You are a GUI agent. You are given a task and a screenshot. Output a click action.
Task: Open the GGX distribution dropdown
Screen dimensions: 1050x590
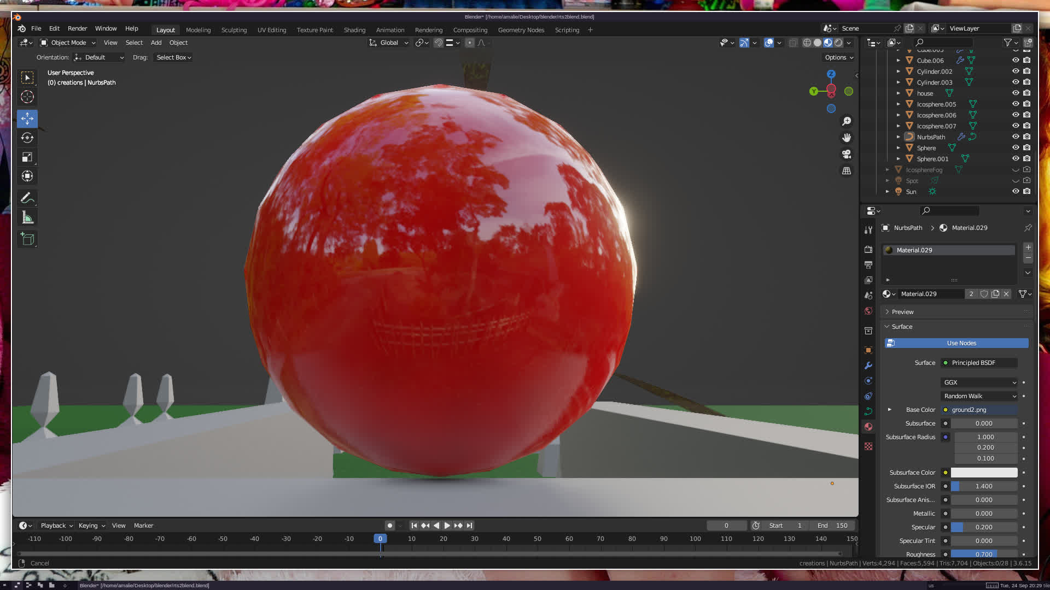click(979, 382)
